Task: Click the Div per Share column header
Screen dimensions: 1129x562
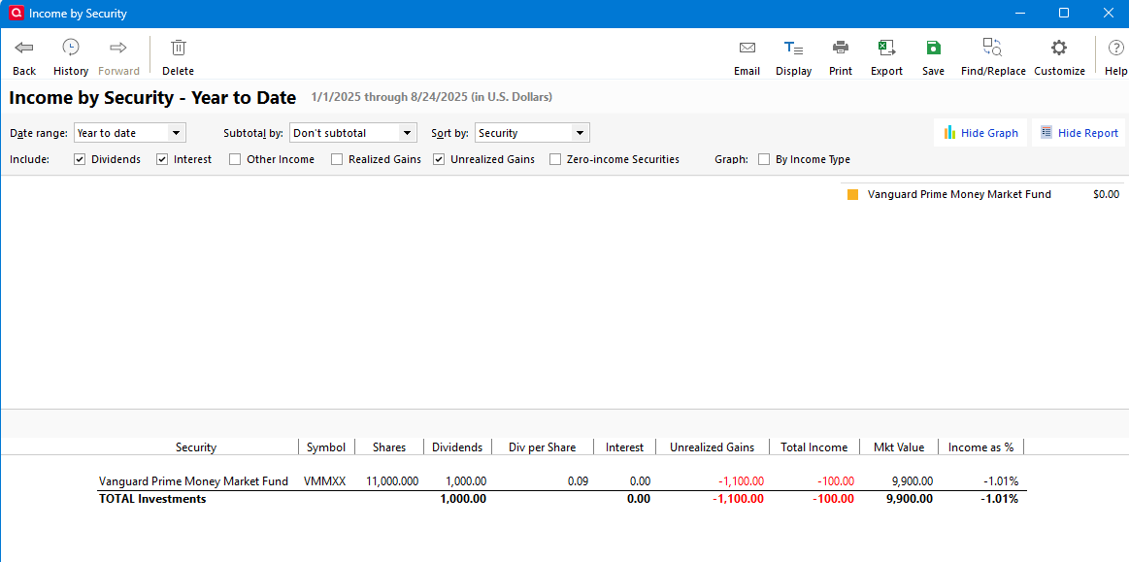Action: coord(543,446)
